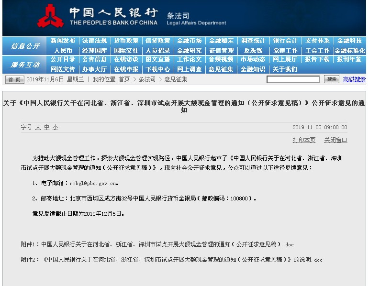
Task: Open 公开目录 under 服务互动
Action: click(x=63, y=59)
